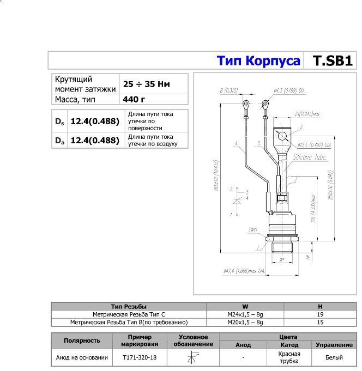
Task: Click the Da parameter symbol
Action: (x=59, y=141)
